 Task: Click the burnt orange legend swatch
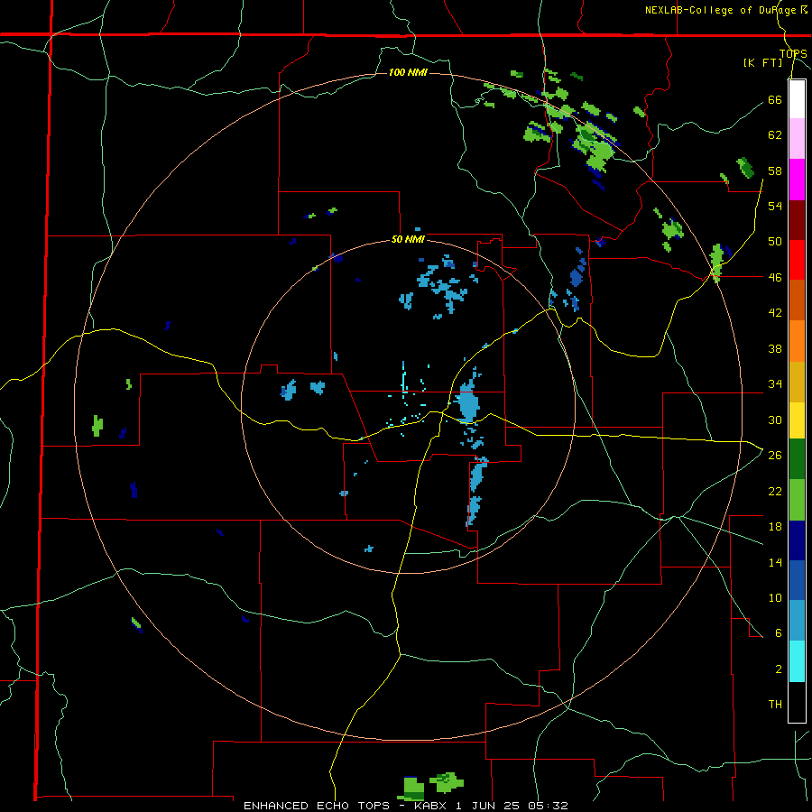click(797, 300)
